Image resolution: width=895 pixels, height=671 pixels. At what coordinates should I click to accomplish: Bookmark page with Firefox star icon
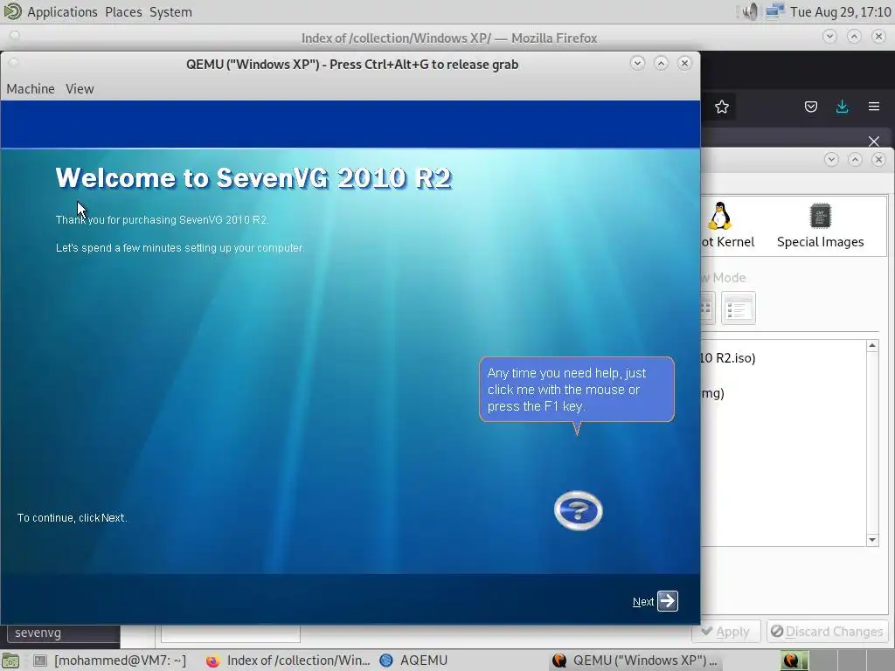click(x=721, y=107)
